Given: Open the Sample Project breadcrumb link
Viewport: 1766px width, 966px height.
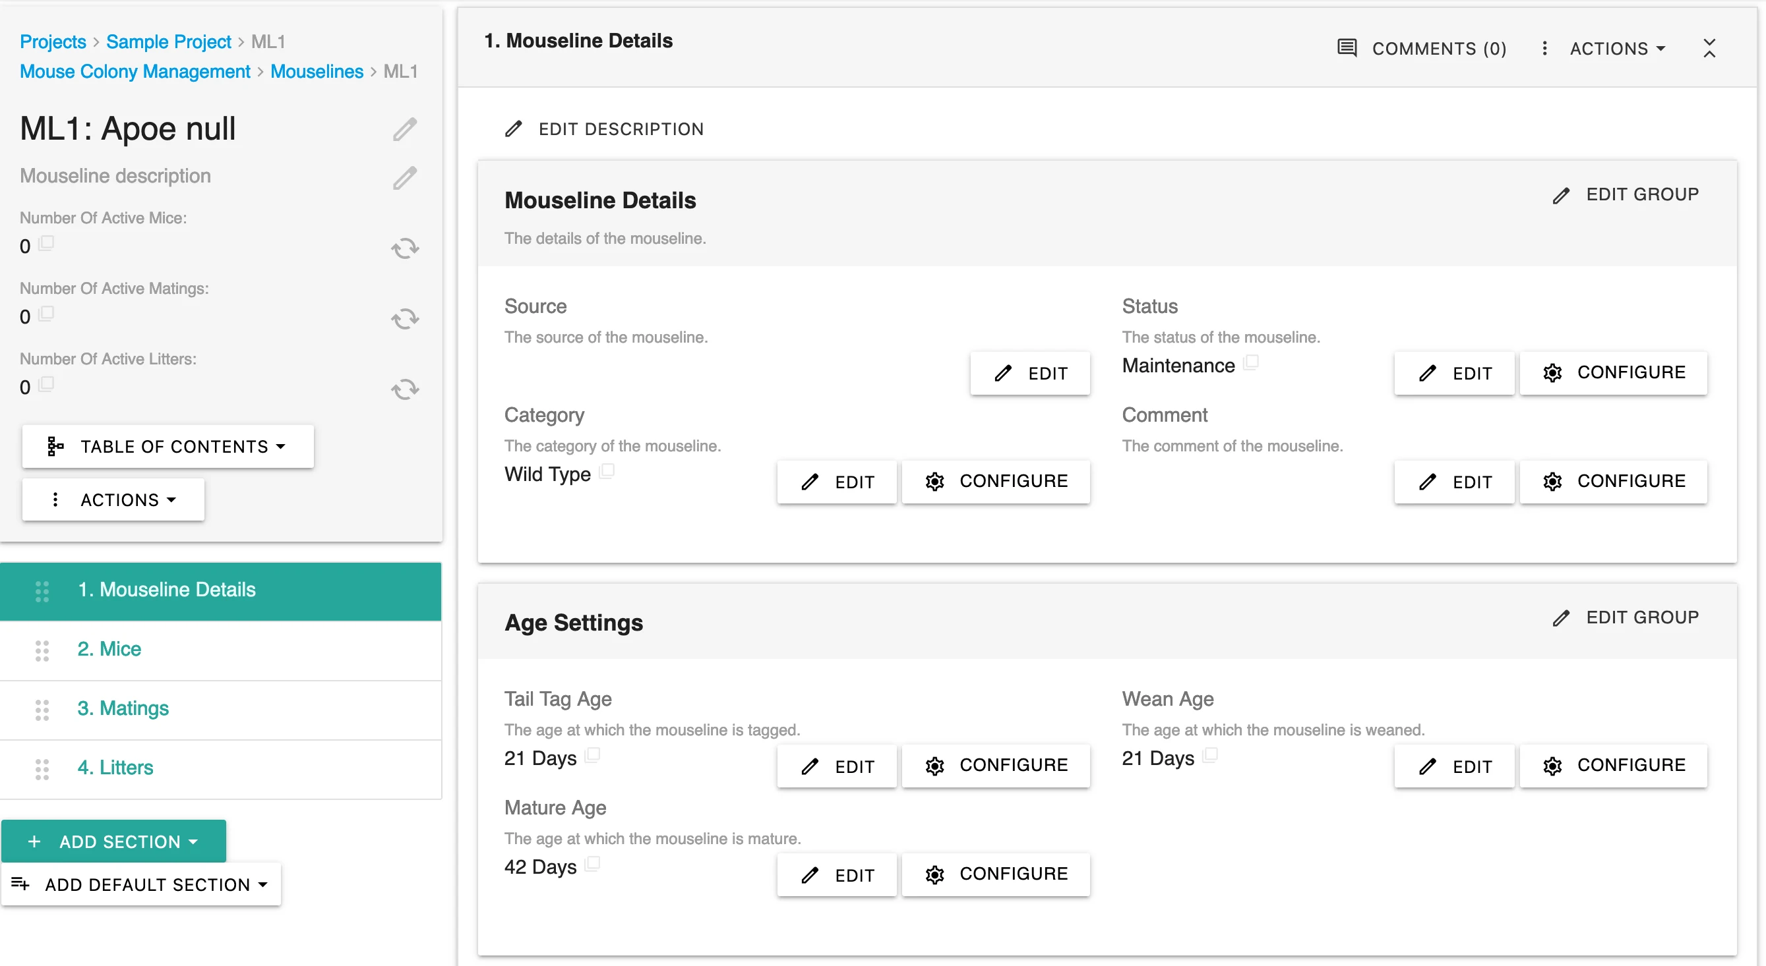Looking at the screenshot, I should (x=169, y=42).
